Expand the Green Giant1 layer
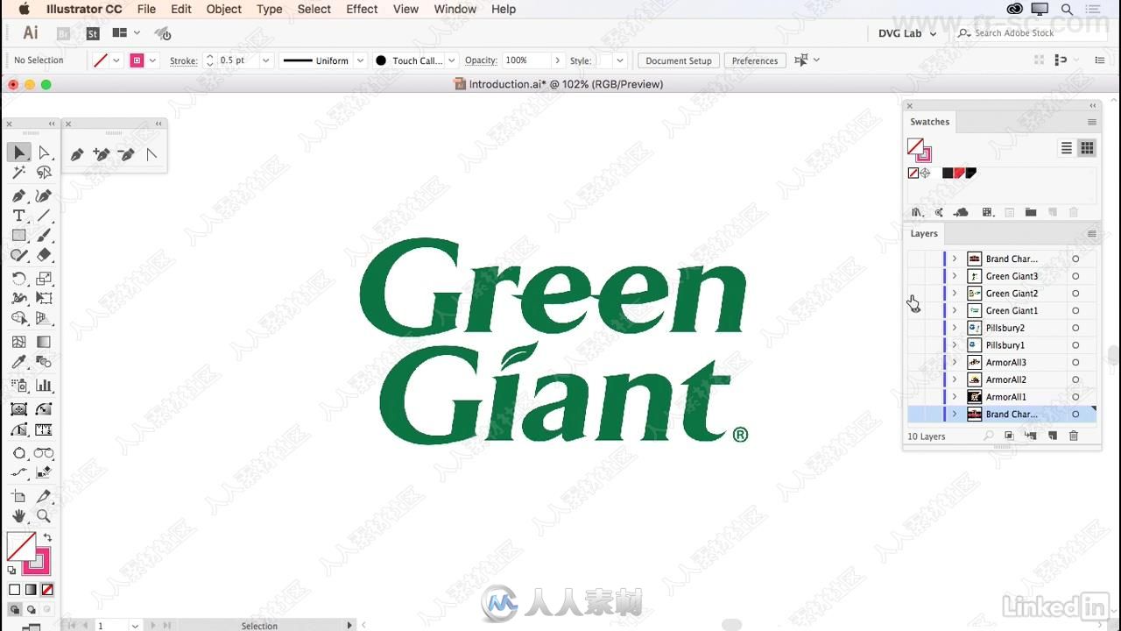1121x631 pixels. 955,310
